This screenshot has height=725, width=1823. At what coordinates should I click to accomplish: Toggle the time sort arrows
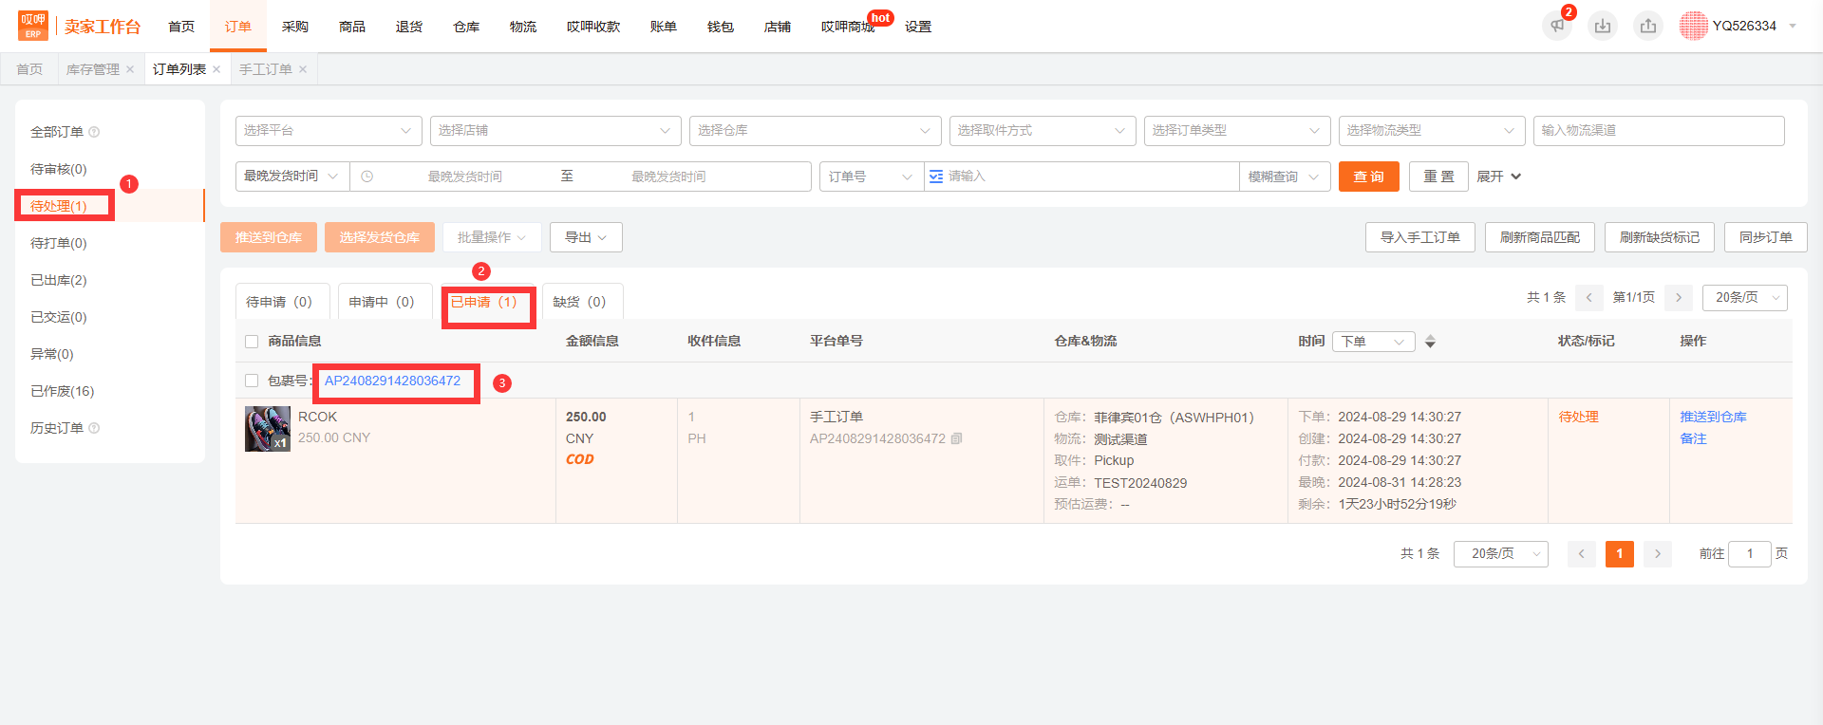tap(1430, 342)
